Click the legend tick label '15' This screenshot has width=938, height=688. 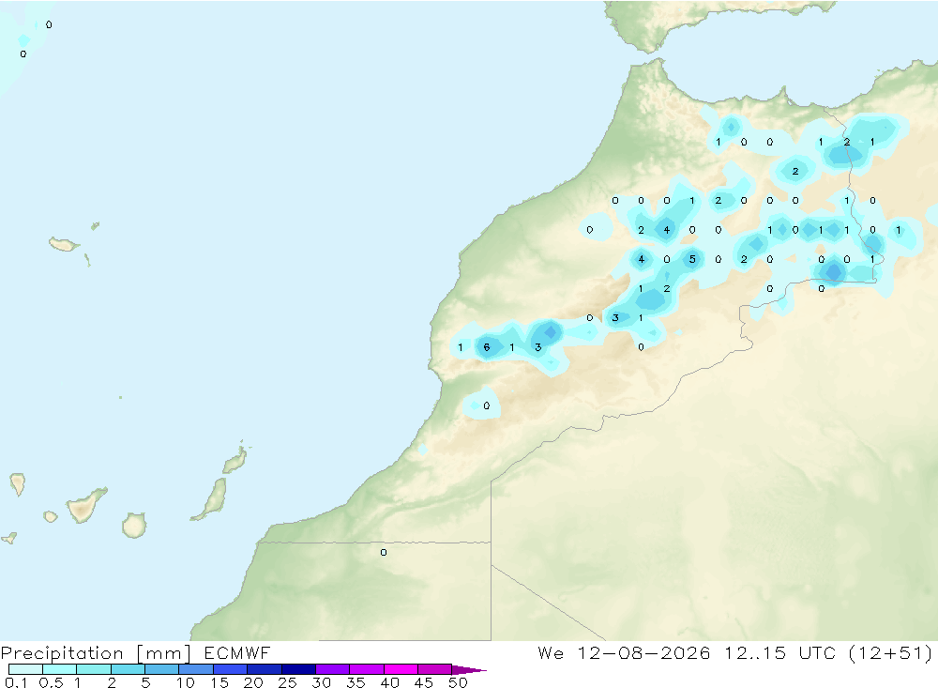219,682
